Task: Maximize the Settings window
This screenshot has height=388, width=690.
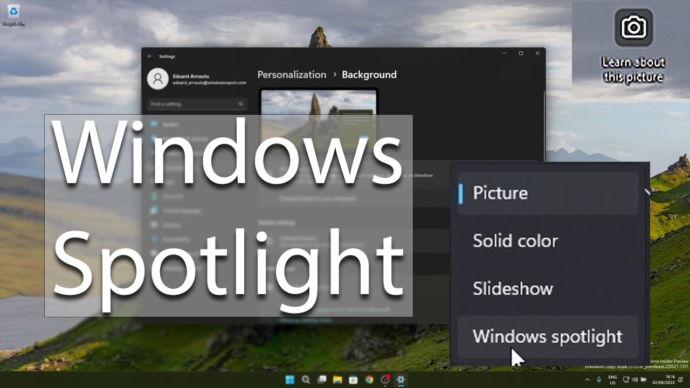Action: point(521,53)
